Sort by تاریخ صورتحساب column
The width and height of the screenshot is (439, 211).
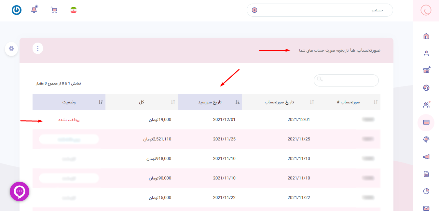(279, 102)
